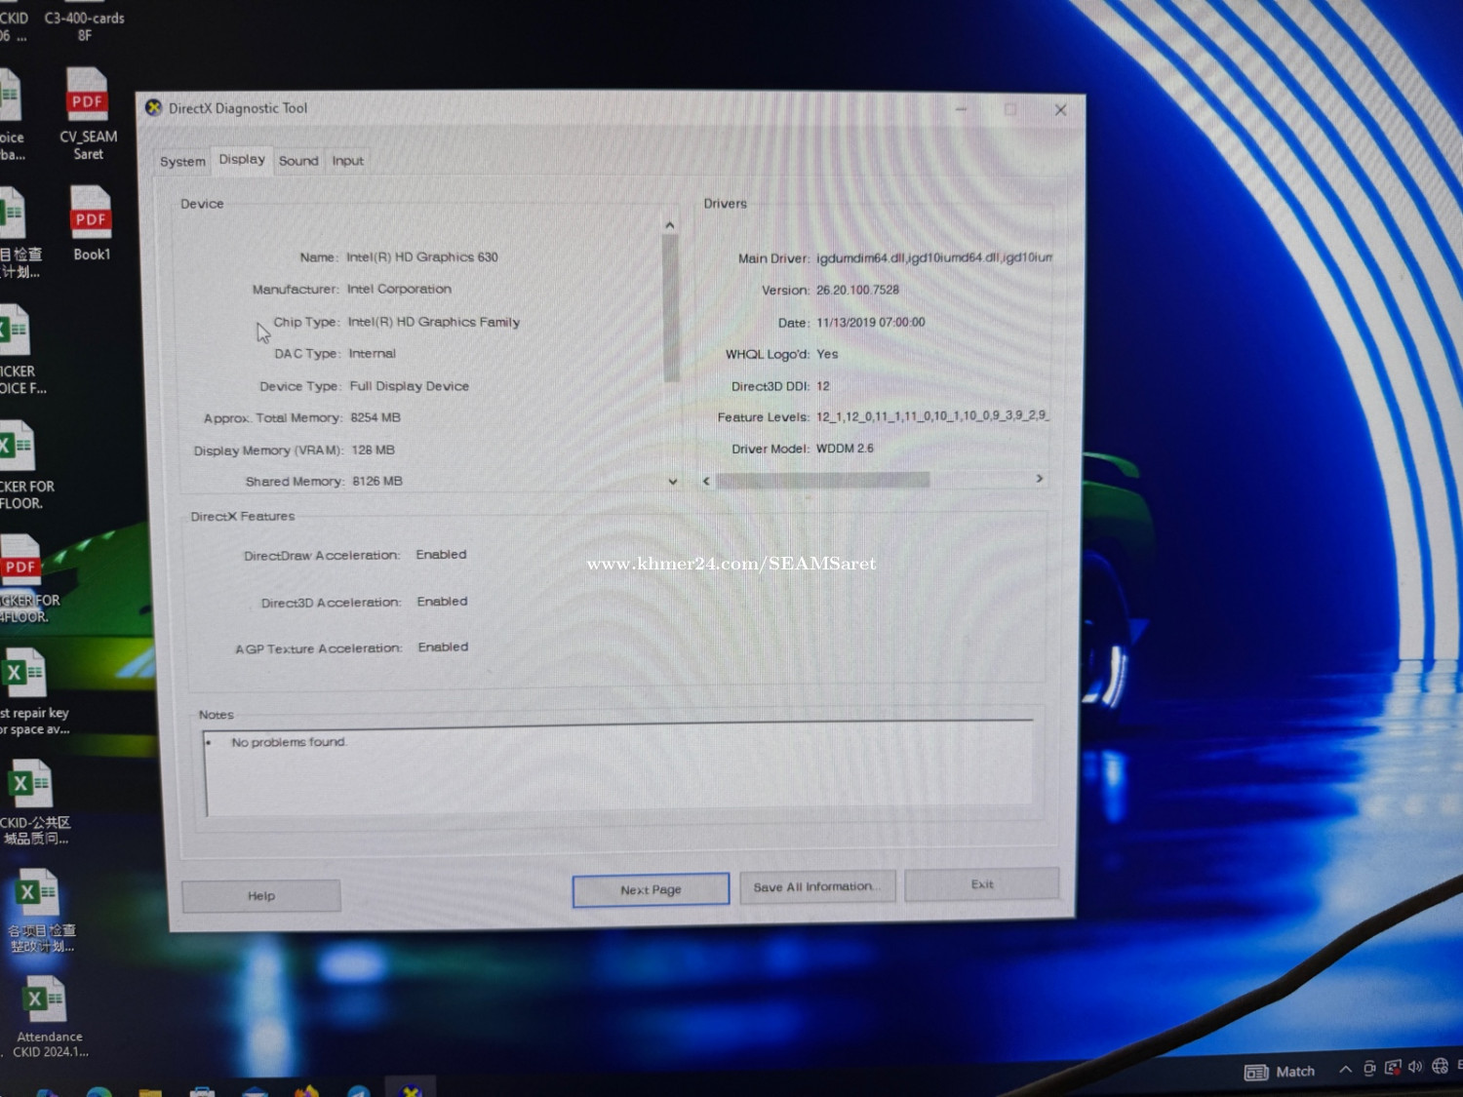Click the Match input method indicator
The height and width of the screenshot is (1097, 1463).
tap(1280, 1072)
